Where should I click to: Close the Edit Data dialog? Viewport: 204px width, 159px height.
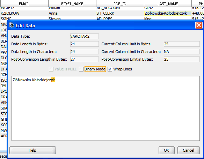click(199, 25)
